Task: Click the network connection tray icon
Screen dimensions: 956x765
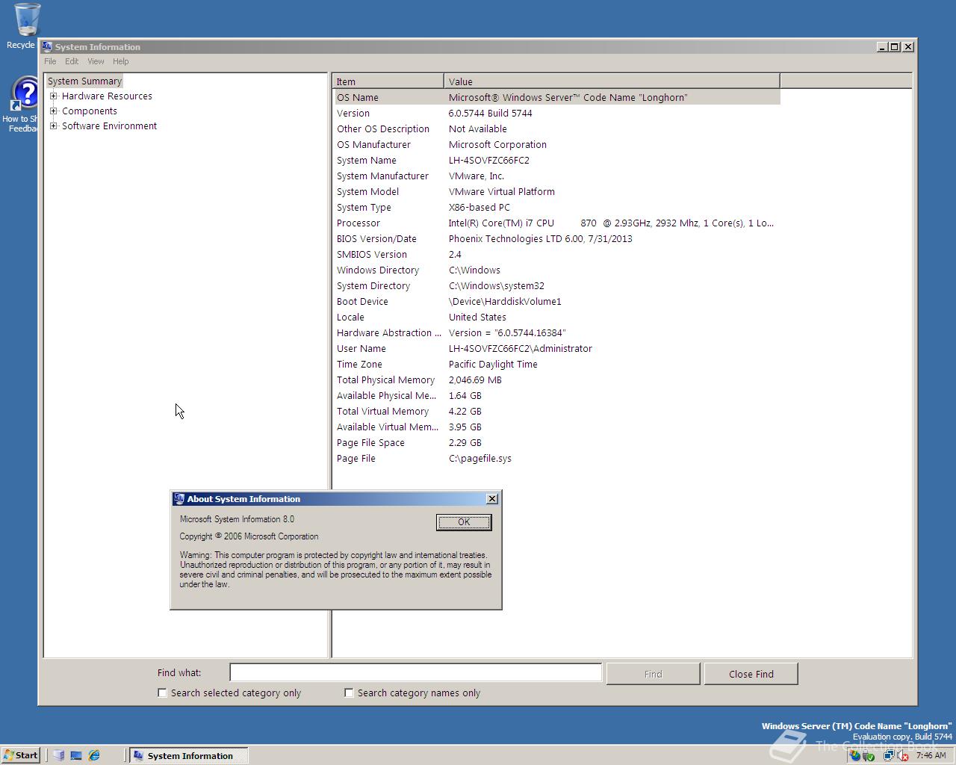Action: coord(889,755)
